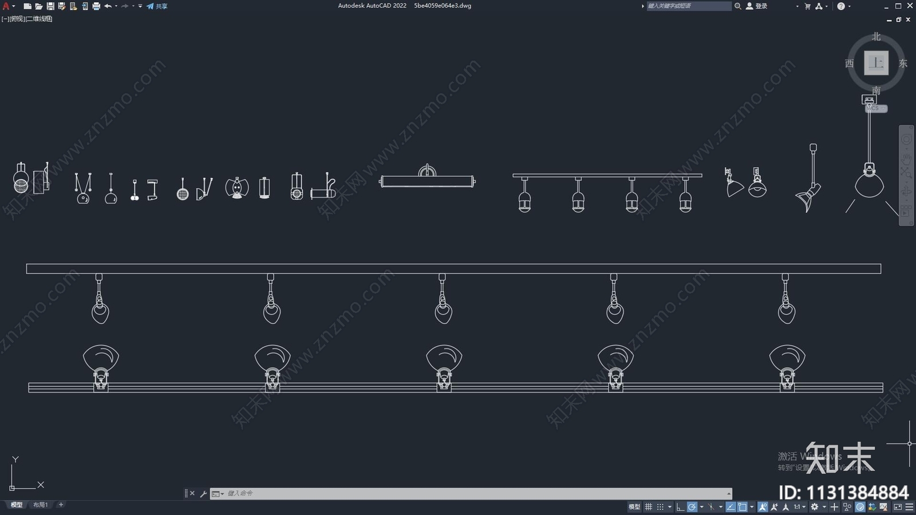The image size is (916, 515).
Task: Open the WCS coordinate system dropdown
Action: [876, 108]
